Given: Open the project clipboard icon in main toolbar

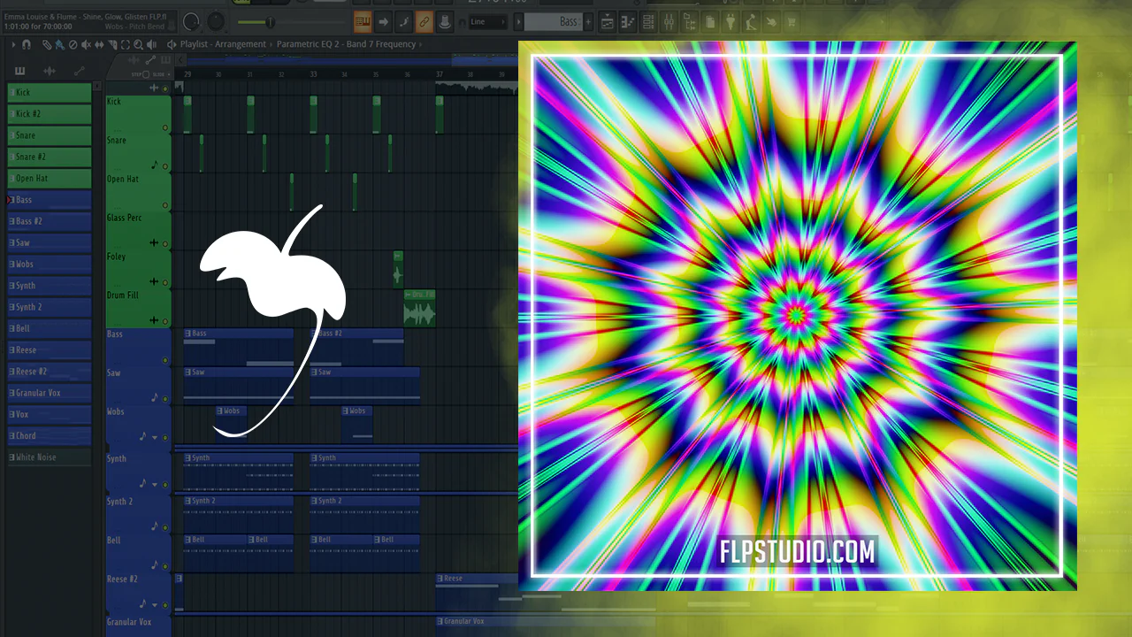Looking at the screenshot, I should [710, 21].
